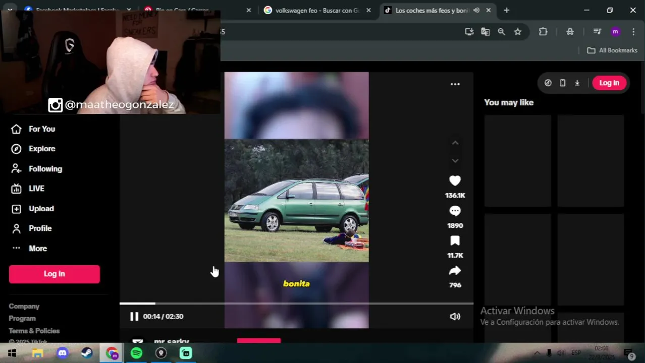The image size is (645, 363).
Task: Click the video player showing the green minivan
Action: (296, 200)
